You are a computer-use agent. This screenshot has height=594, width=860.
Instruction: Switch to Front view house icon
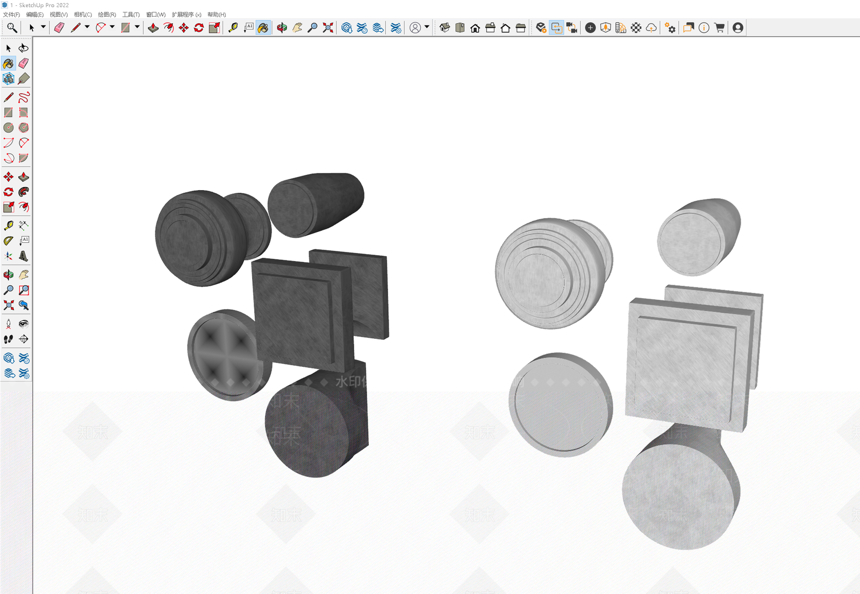coord(475,27)
